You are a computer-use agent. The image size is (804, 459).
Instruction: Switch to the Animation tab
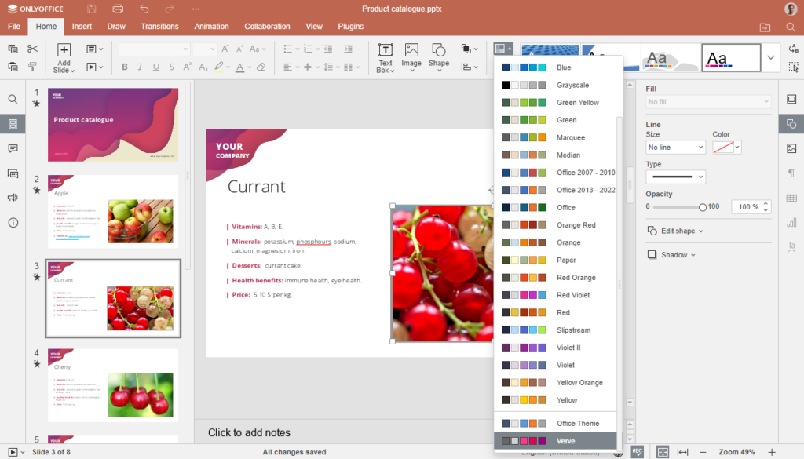point(211,26)
